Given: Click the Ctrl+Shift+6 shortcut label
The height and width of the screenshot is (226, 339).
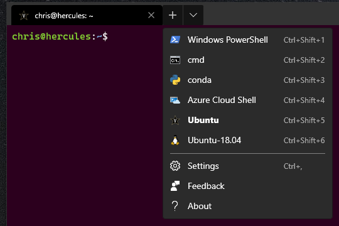Looking at the screenshot, I should tap(304, 141).
